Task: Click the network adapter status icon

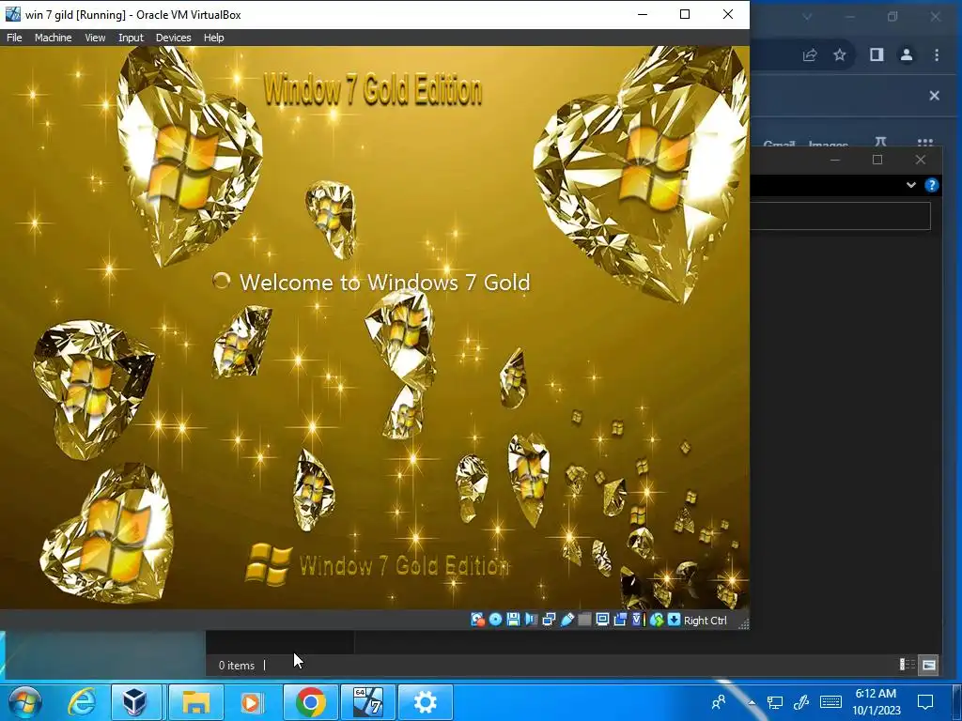Action: tap(549, 620)
